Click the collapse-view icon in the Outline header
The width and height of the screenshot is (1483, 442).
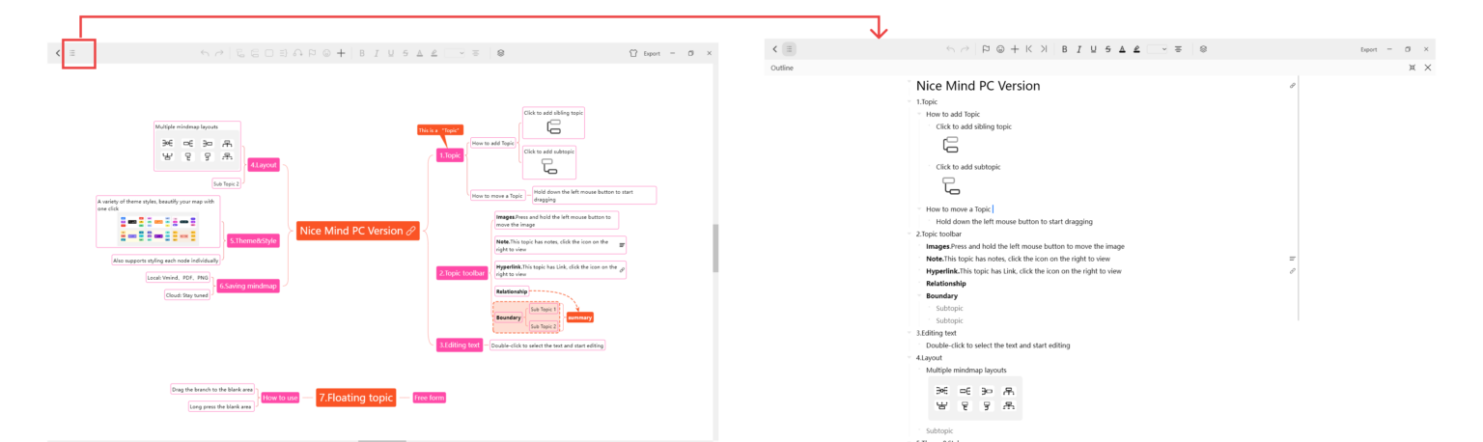tap(1413, 68)
